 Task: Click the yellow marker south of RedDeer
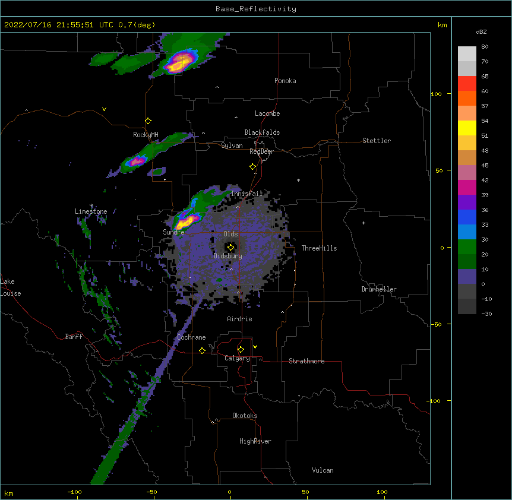click(x=252, y=166)
